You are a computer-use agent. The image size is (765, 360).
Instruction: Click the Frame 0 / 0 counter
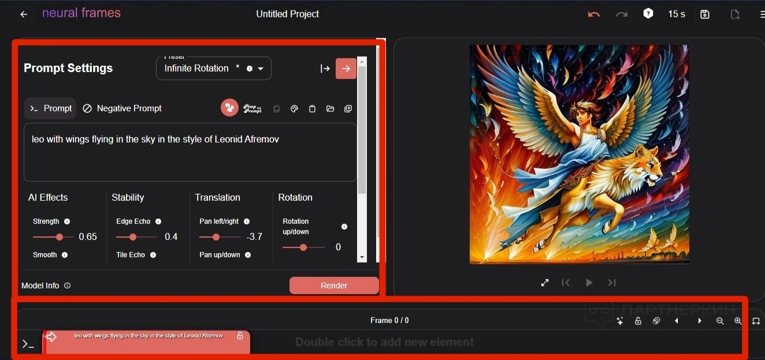coord(389,320)
